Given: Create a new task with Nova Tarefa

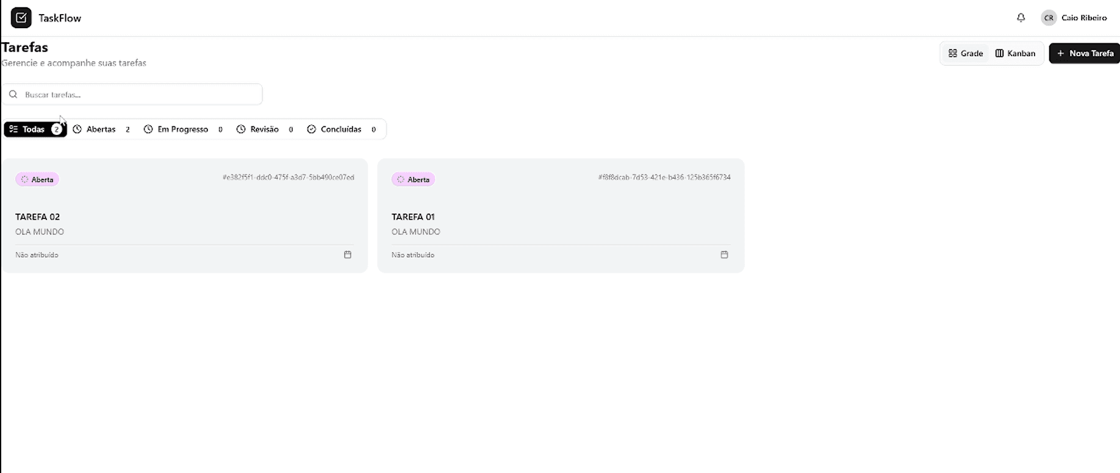Looking at the screenshot, I should tap(1085, 54).
